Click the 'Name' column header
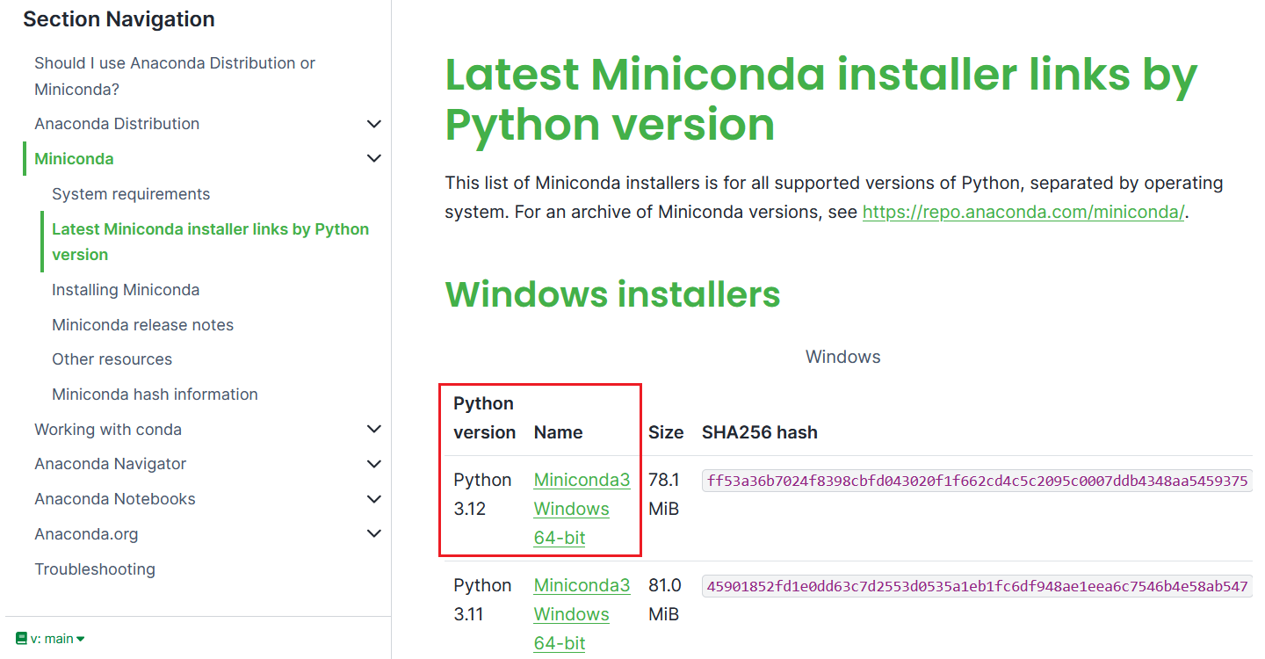 point(558,432)
